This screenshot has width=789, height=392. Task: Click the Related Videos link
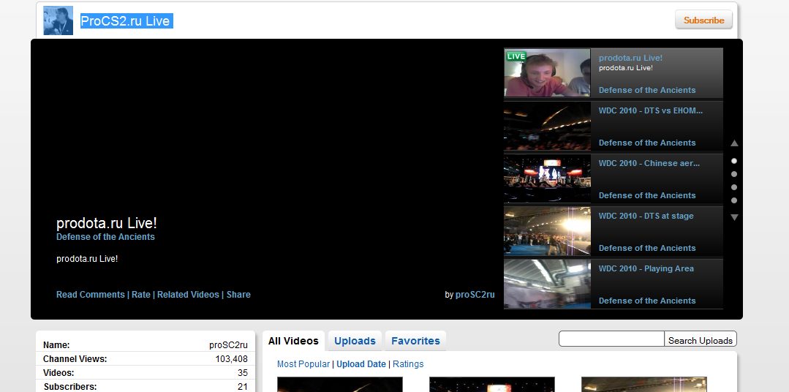coord(188,295)
